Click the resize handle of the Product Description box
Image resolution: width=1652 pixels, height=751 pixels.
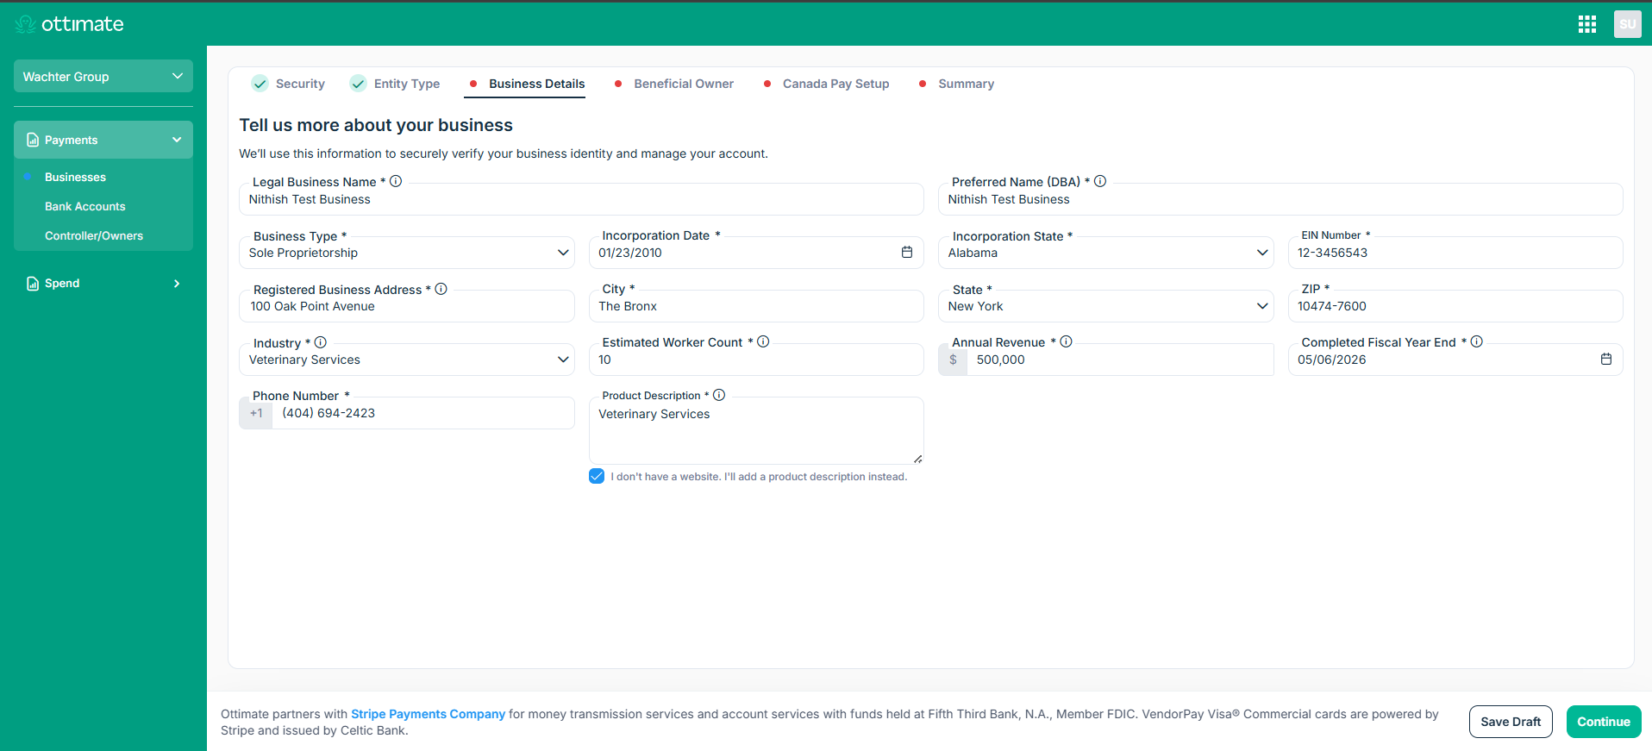tap(918, 459)
